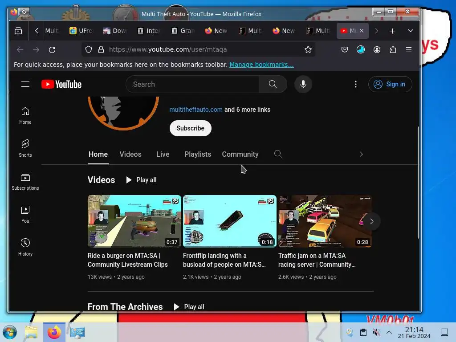Screen dimensions: 456x342
Task: Play all From The Archives
Action: [x=189, y=307]
